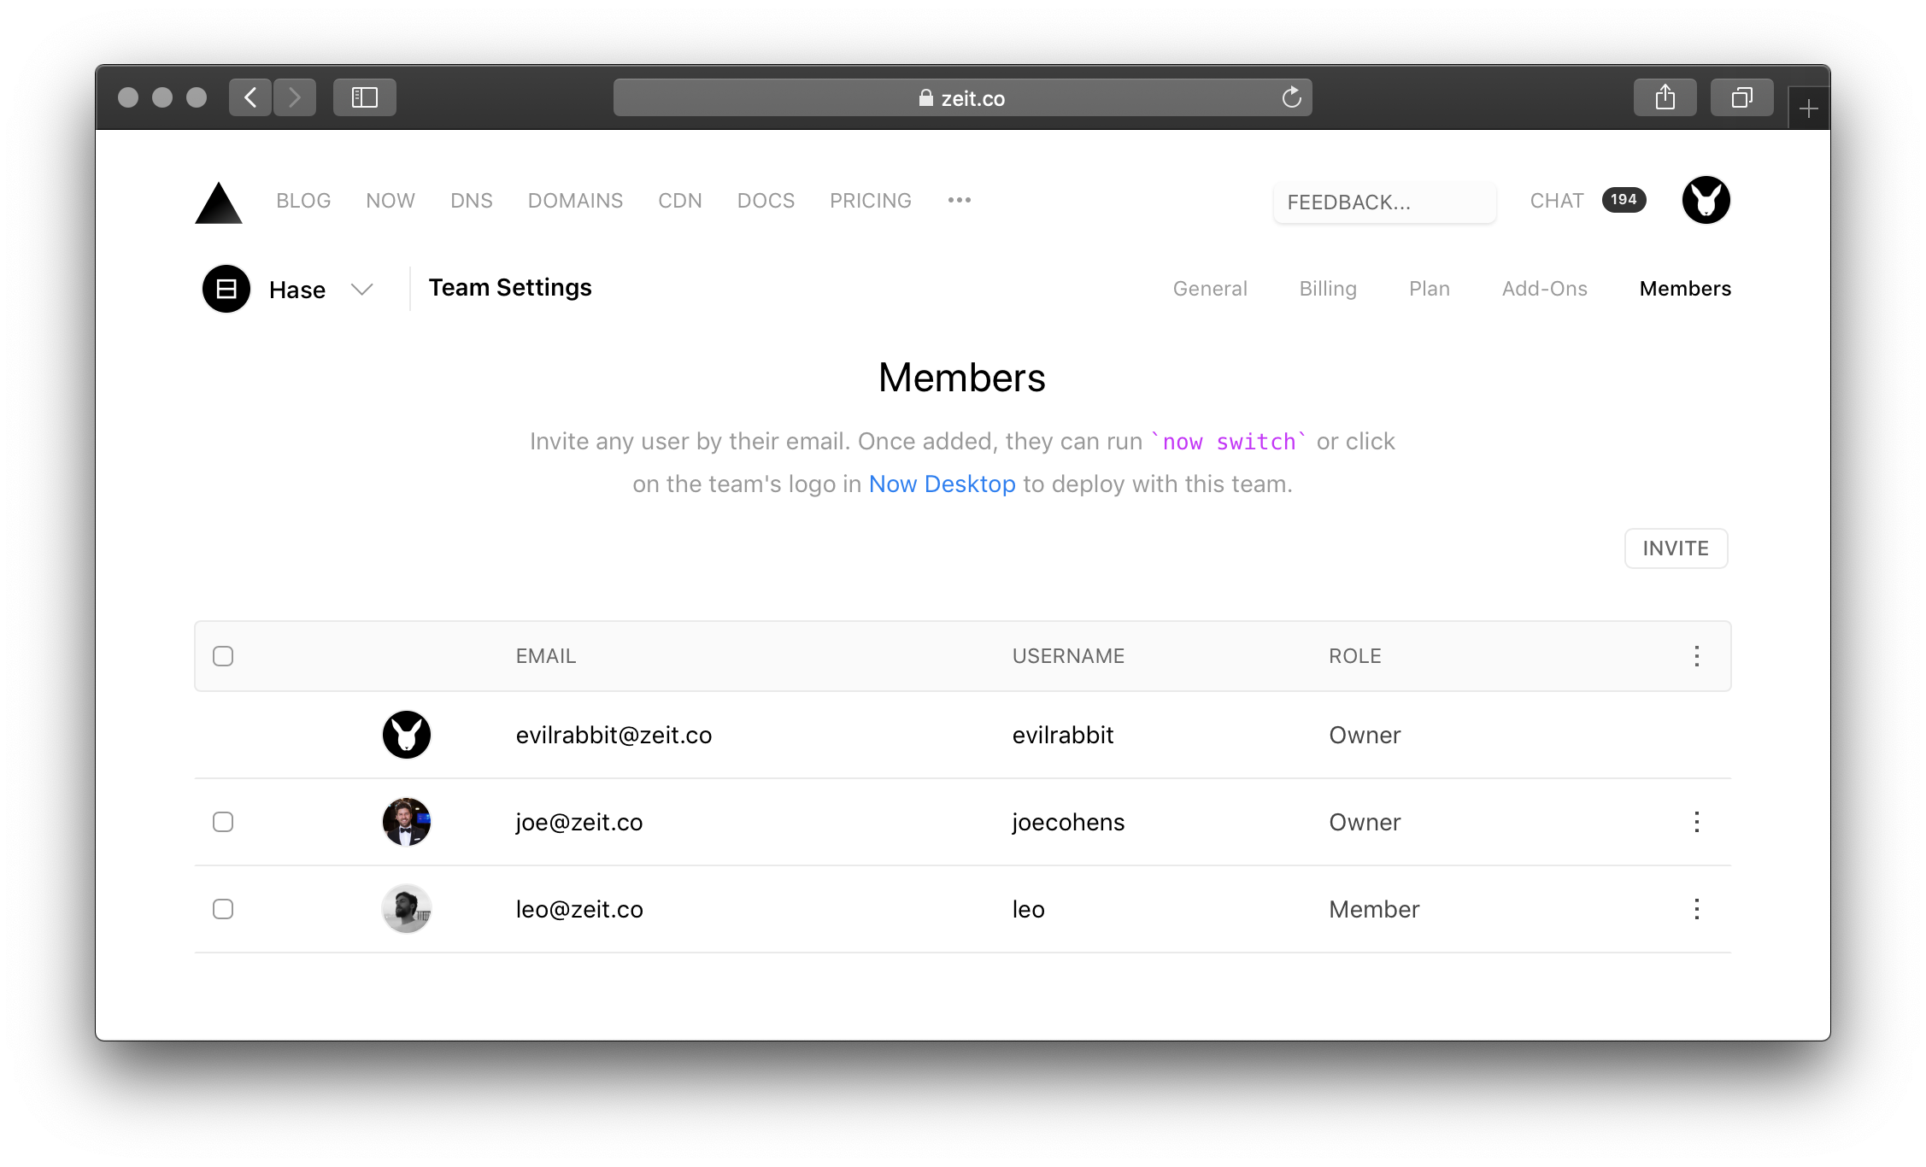The width and height of the screenshot is (1926, 1167).
Task: Click the zeit.co address bar
Action: (962, 97)
